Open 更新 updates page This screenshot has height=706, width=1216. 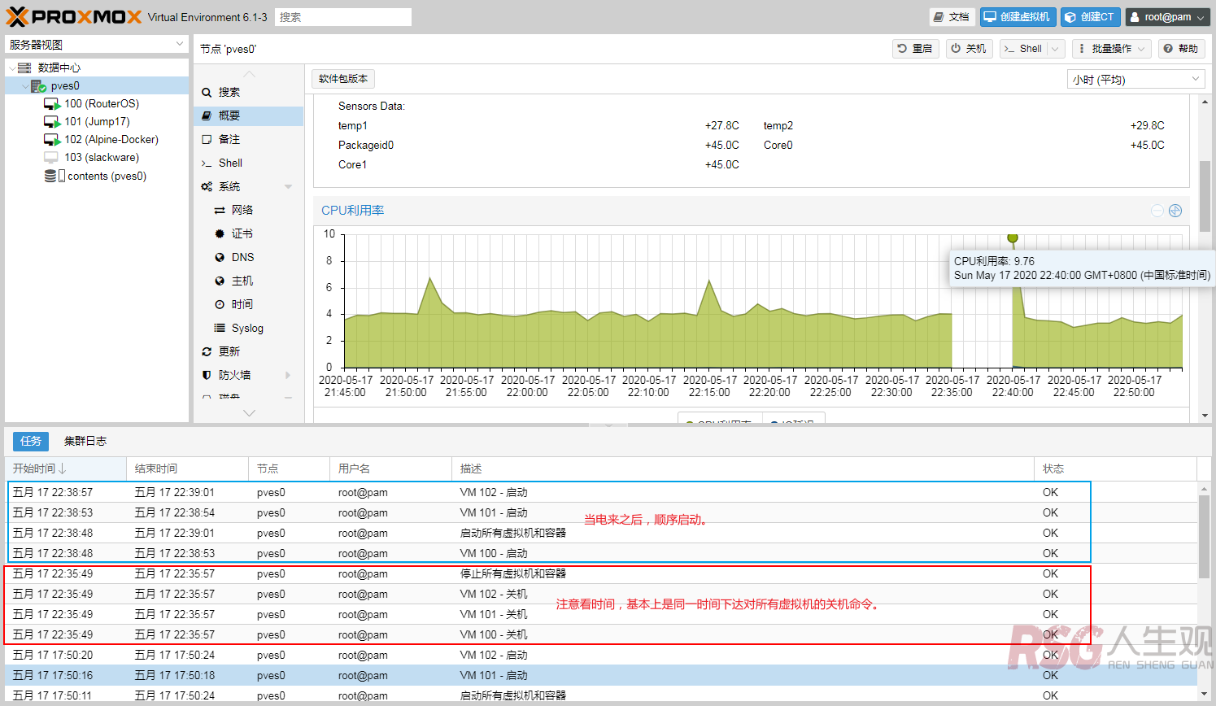(248, 351)
